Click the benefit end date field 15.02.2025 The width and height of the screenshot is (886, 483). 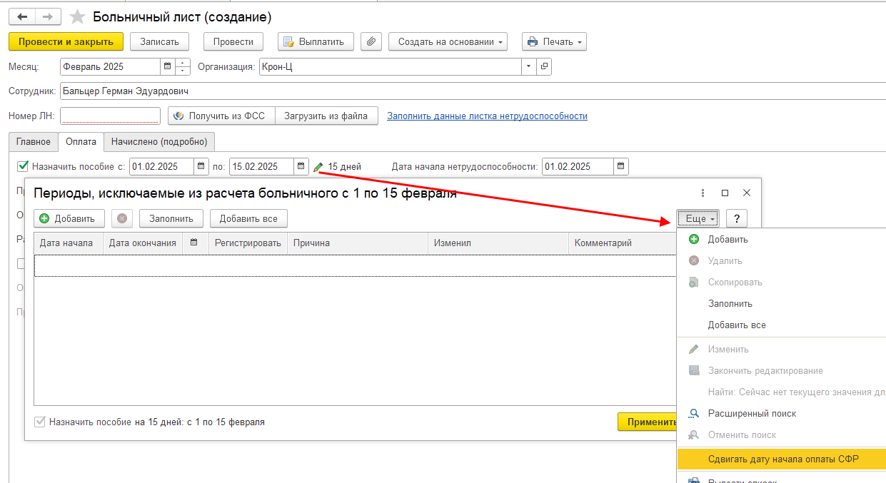261,166
